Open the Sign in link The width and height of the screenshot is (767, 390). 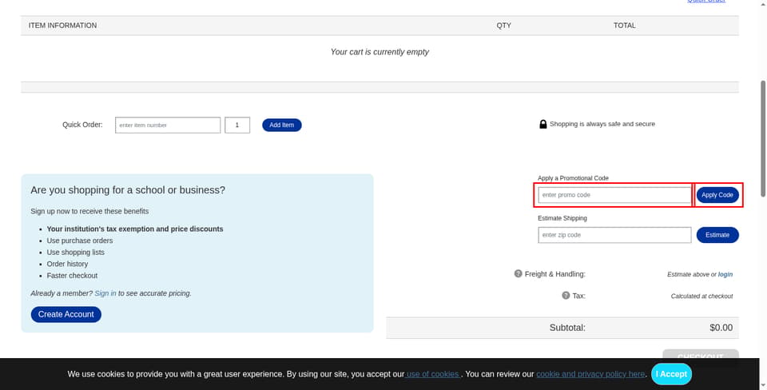pos(105,293)
